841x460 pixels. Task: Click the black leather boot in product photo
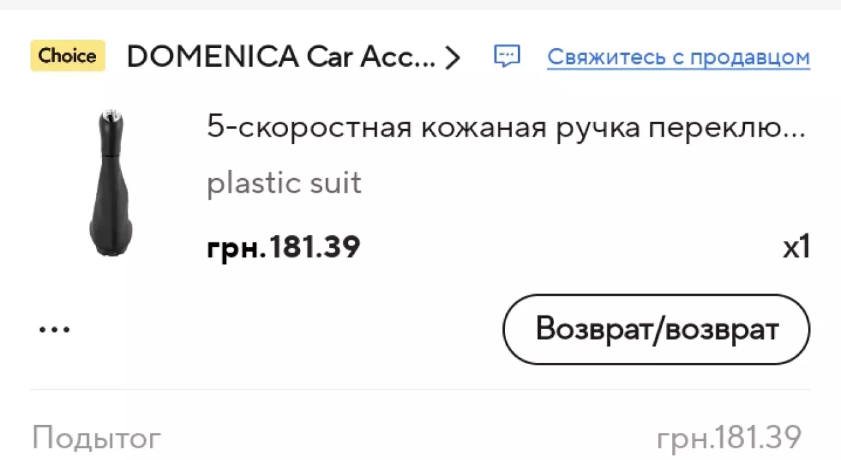(109, 207)
